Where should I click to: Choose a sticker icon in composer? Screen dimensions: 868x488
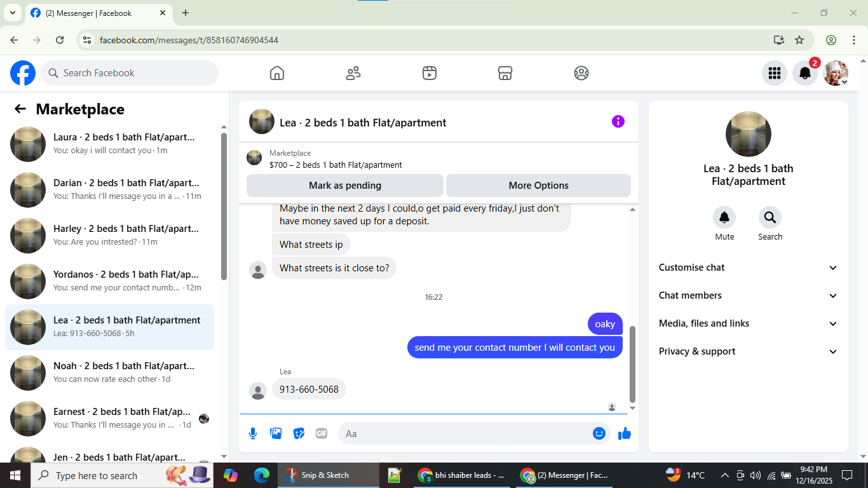coord(299,433)
